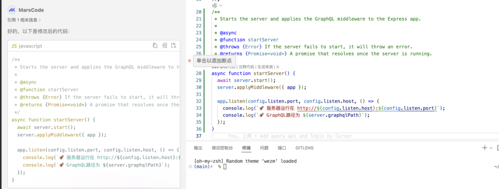Create new file from code block
The image size is (499, 189).
coord(174,46)
